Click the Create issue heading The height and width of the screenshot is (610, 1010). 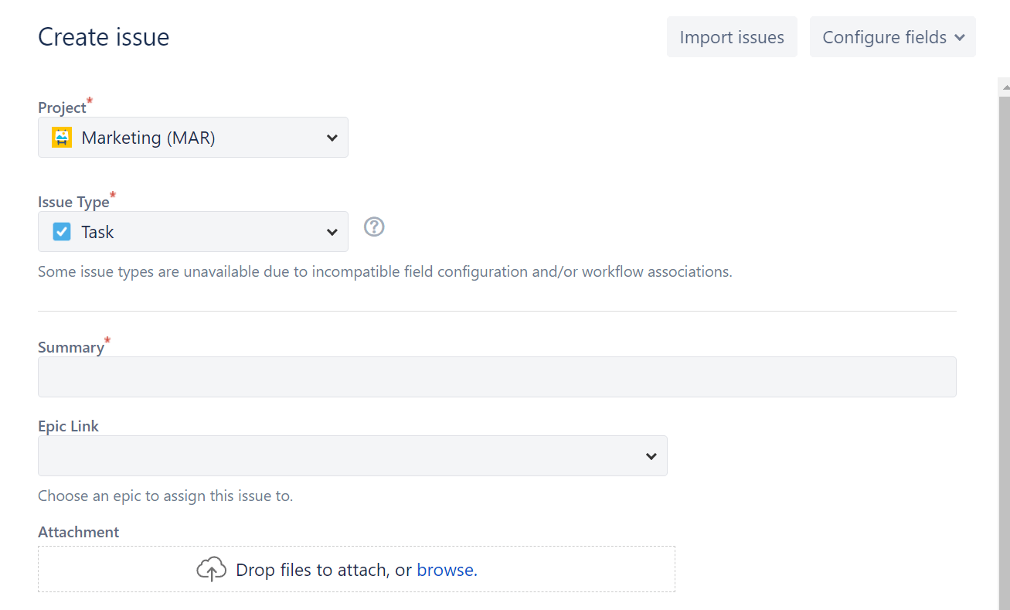coord(104,37)
